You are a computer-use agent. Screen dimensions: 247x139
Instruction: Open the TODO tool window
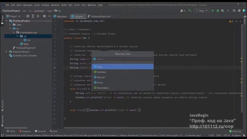point(11,131)
